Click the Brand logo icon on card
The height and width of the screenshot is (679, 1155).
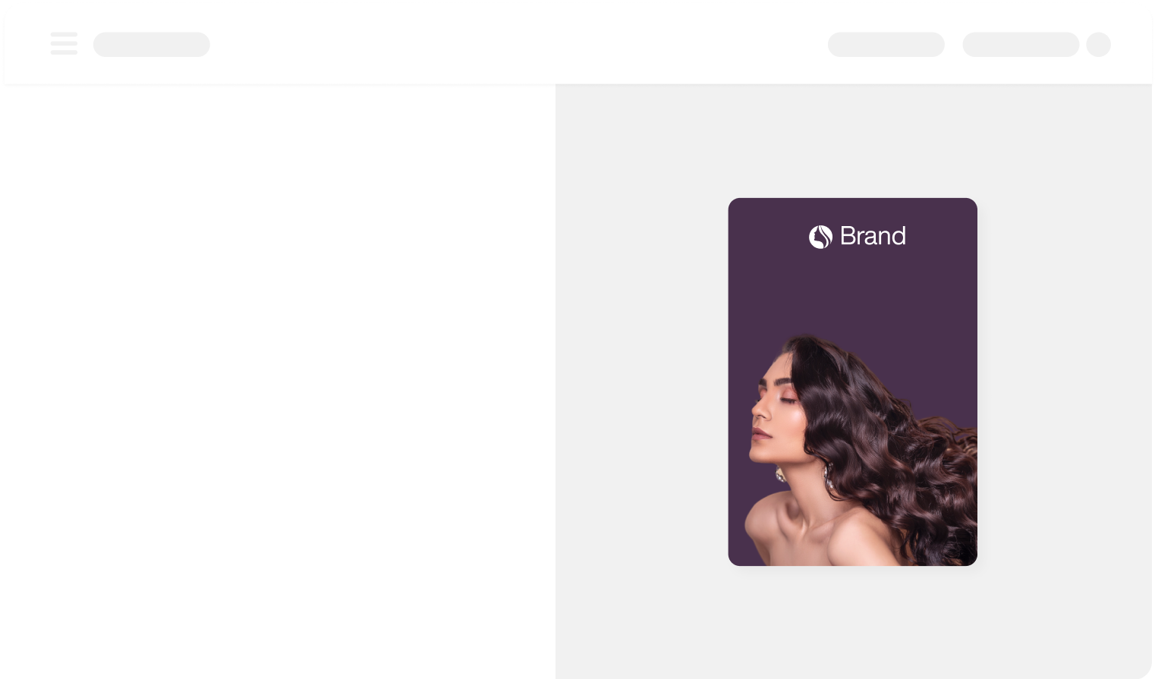pyautogui.click(x=820, y=237)
